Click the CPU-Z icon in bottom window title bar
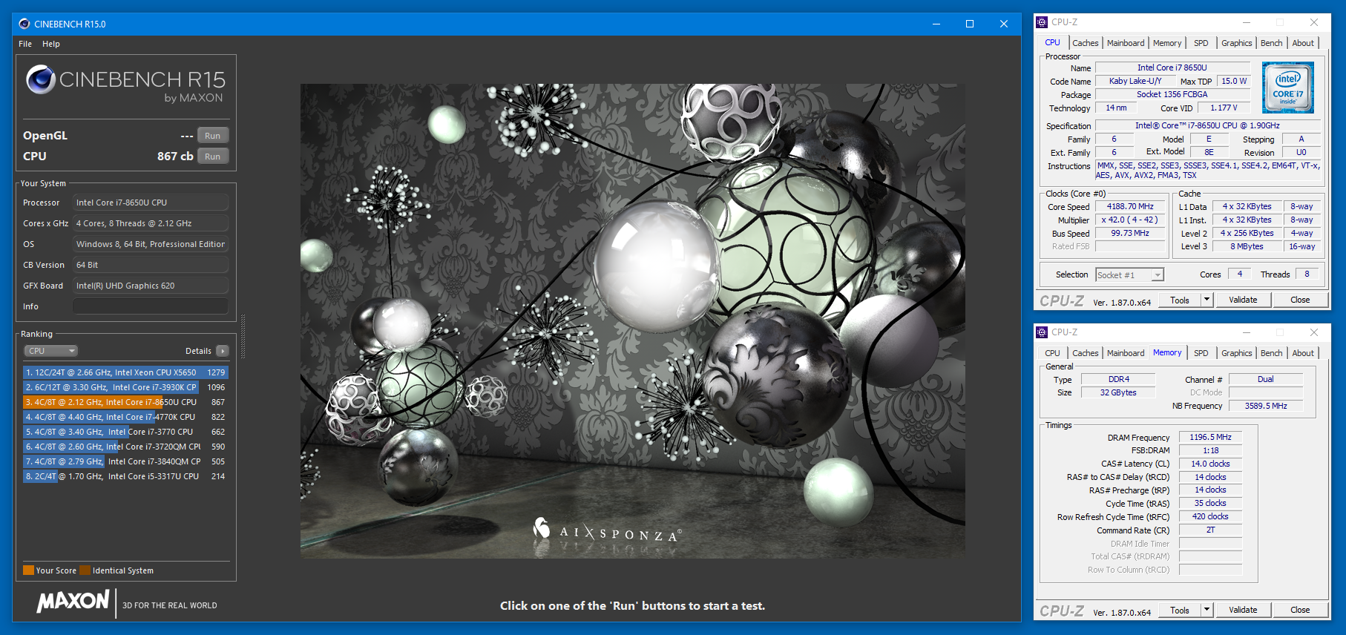The image size is (1346, 635). 1042,332
